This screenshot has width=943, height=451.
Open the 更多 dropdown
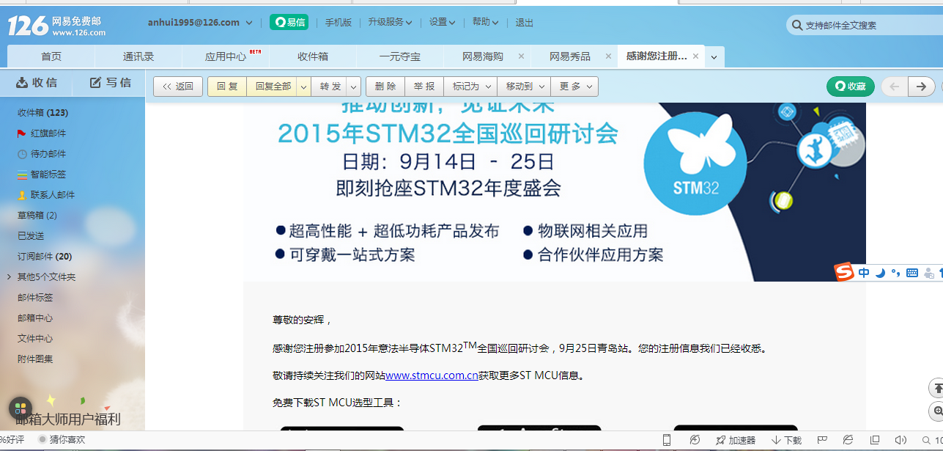pos(574,87)
